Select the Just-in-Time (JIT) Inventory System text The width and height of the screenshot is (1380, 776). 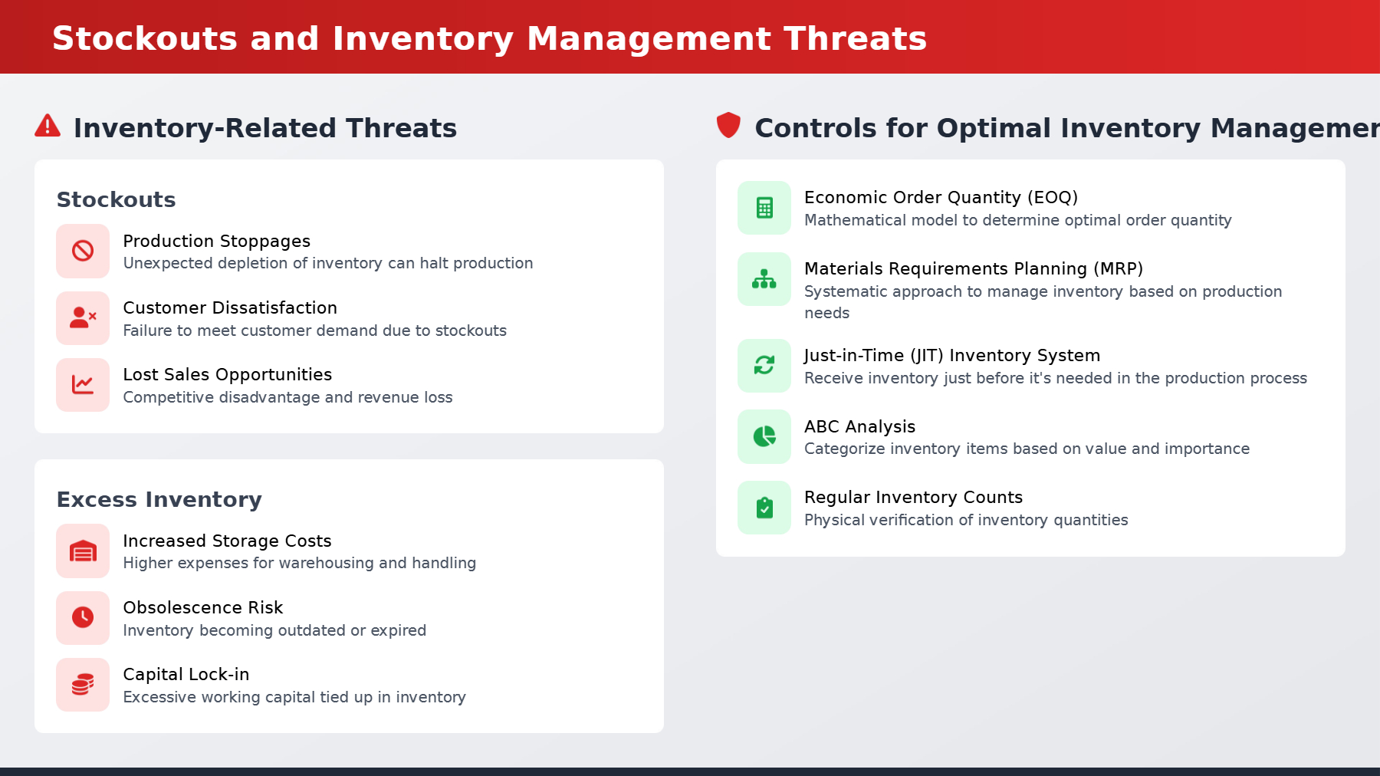pyautogui.click(x=952, y=355)
